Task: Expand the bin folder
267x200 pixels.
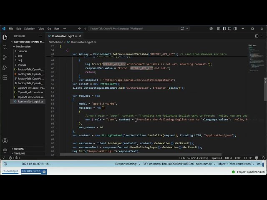Action: click(28, 55)
